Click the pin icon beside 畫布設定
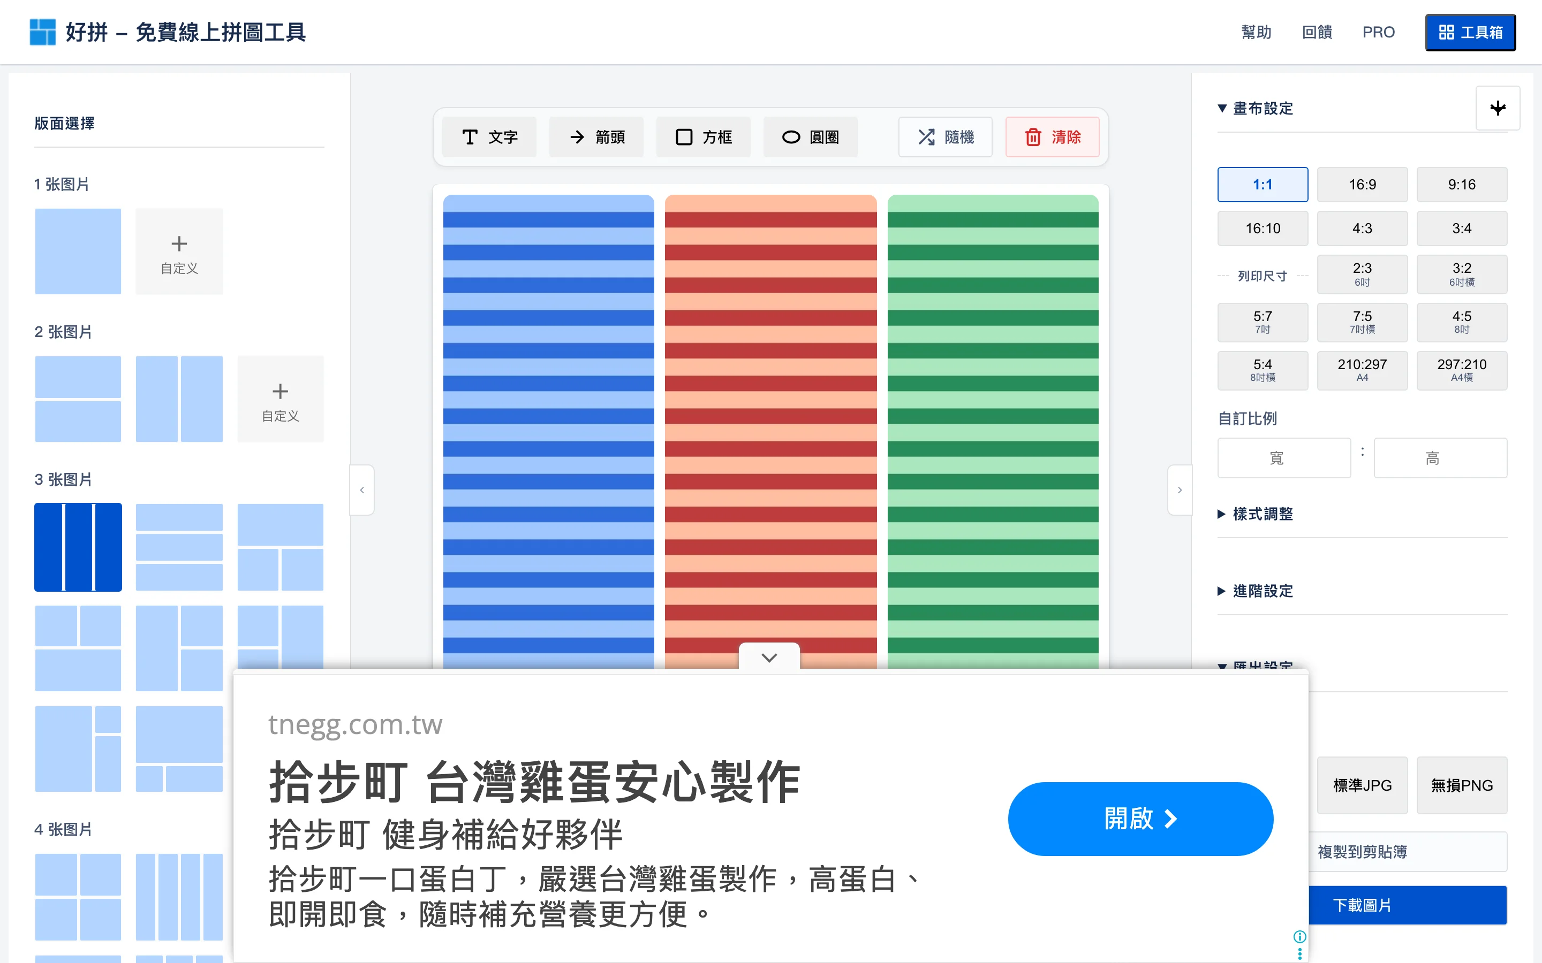 click(1498, 108)
